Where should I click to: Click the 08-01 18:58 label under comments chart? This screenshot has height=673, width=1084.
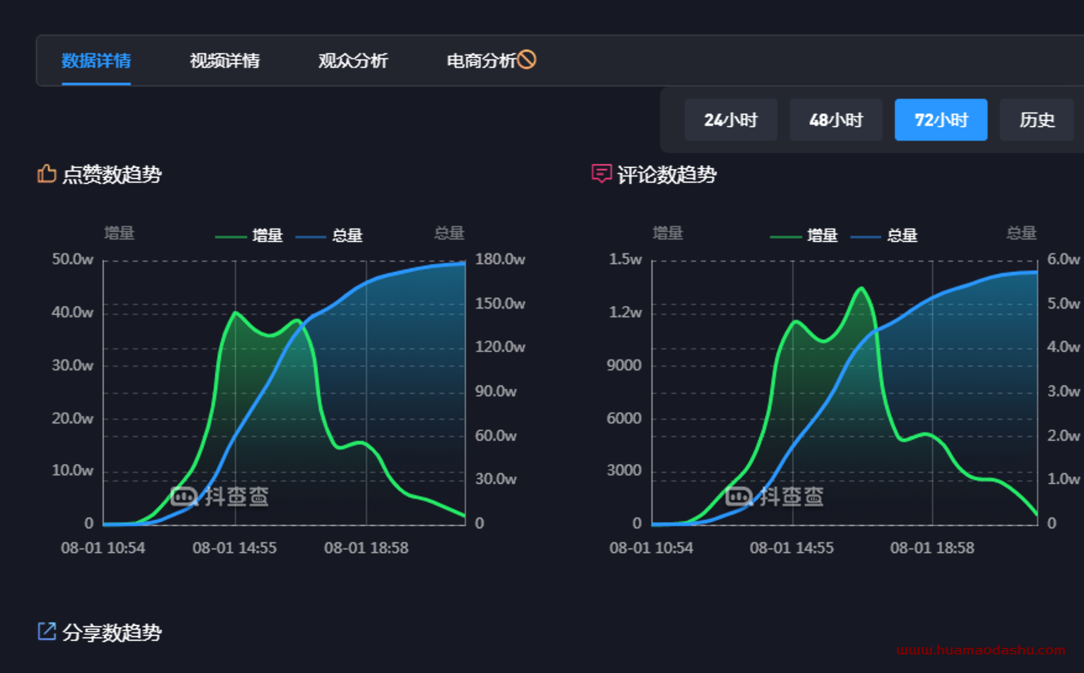[x=932, y=548]
